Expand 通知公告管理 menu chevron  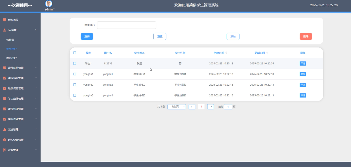click(x=36, y=140)
